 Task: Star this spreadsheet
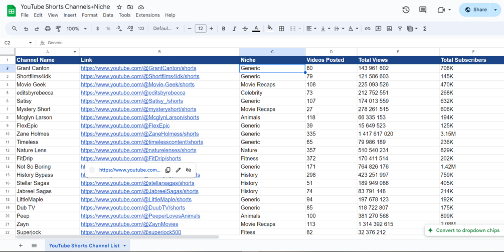[119, 7]
